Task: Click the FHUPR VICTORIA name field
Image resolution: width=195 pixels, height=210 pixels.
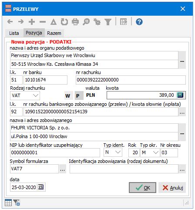Action: [x=94, y=128]
